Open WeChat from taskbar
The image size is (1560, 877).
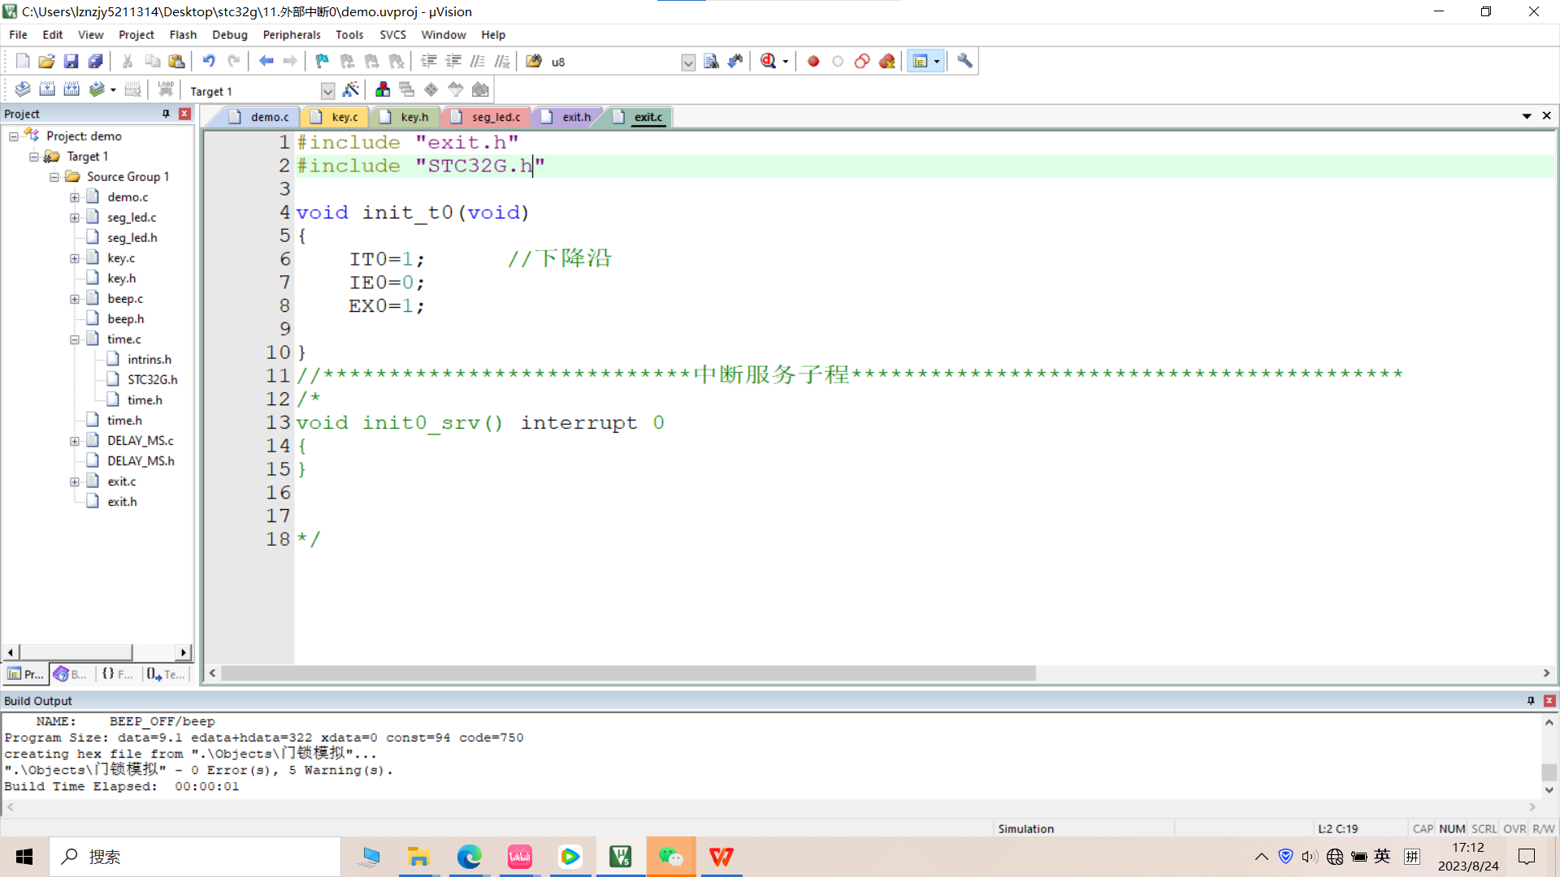(x=671, y=857)
